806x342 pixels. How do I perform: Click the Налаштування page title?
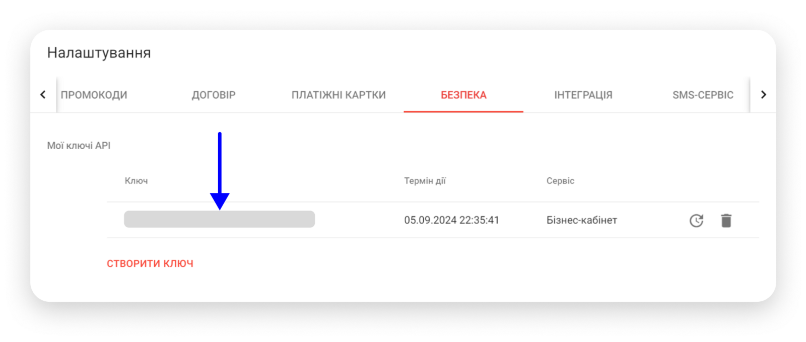pos(99,53)
